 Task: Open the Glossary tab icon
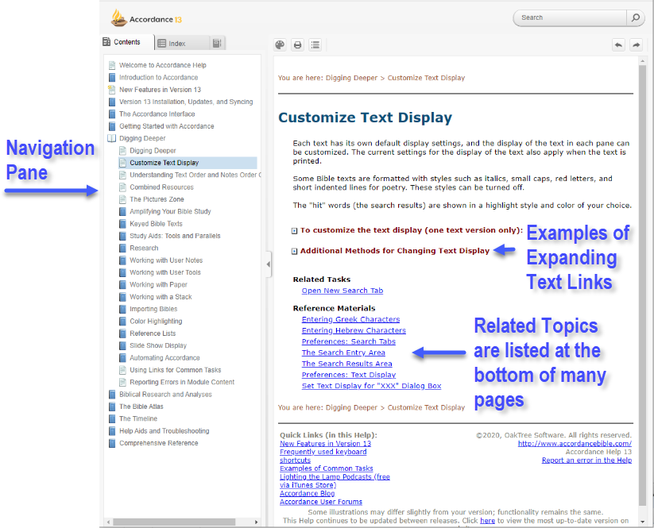point(218,43)
